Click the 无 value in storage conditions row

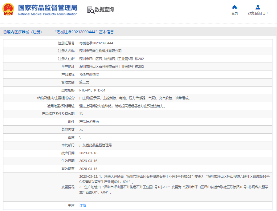(x=81, y=114)
